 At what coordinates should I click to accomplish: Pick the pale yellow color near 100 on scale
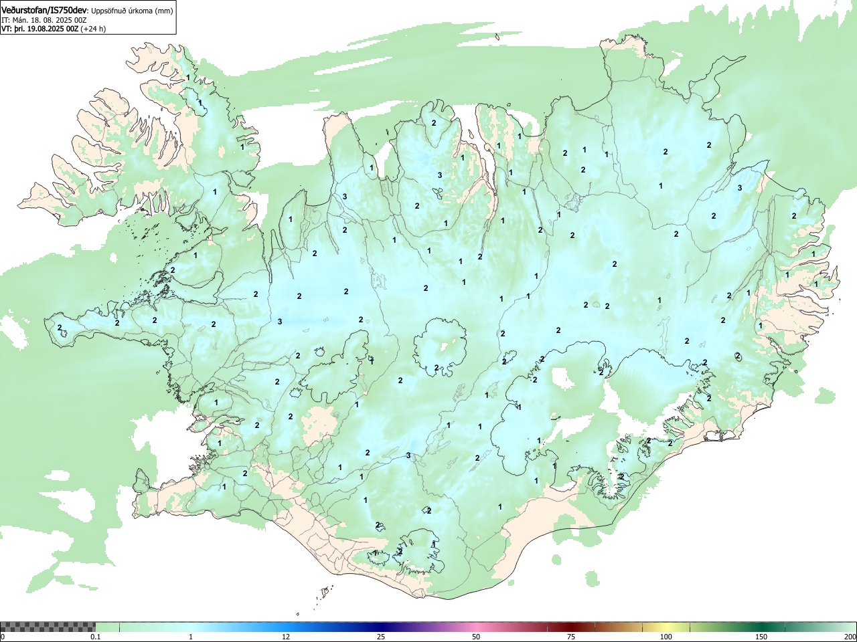point(666,627)
